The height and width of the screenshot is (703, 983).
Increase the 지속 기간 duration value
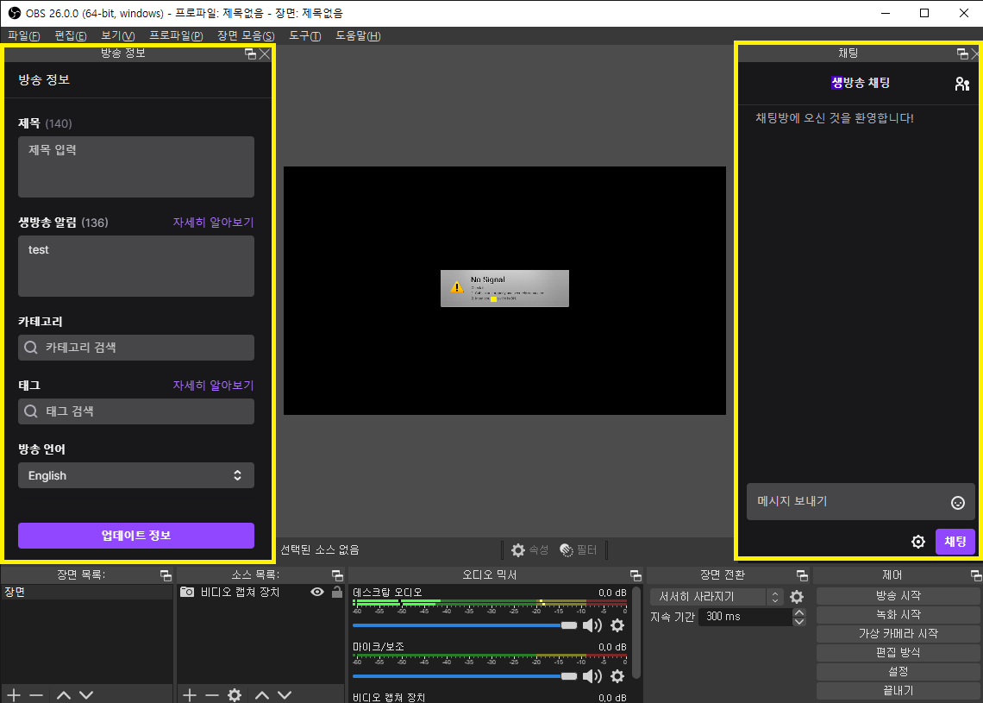pyautogui.click(x=798, y=612)
